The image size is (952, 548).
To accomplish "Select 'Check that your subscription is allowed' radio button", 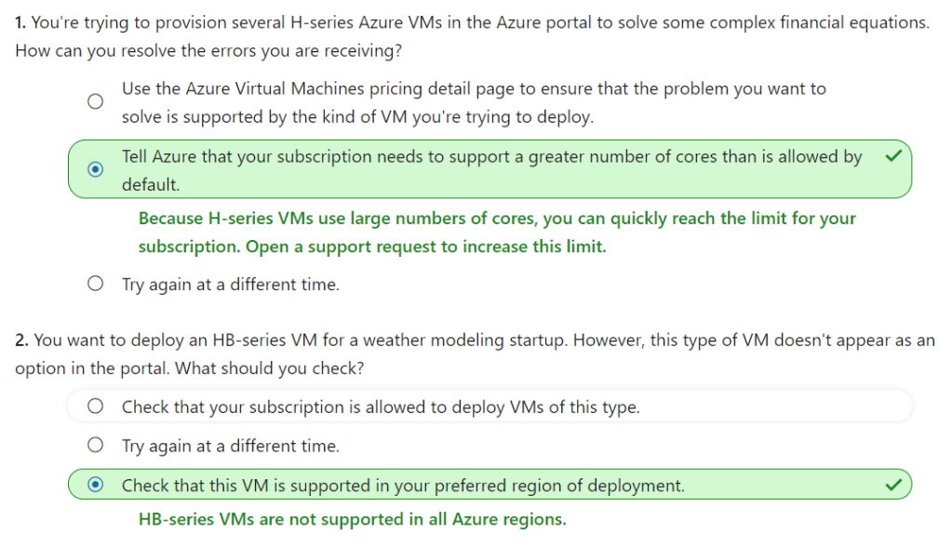I will pyautogui.click(x=95, y=407).
